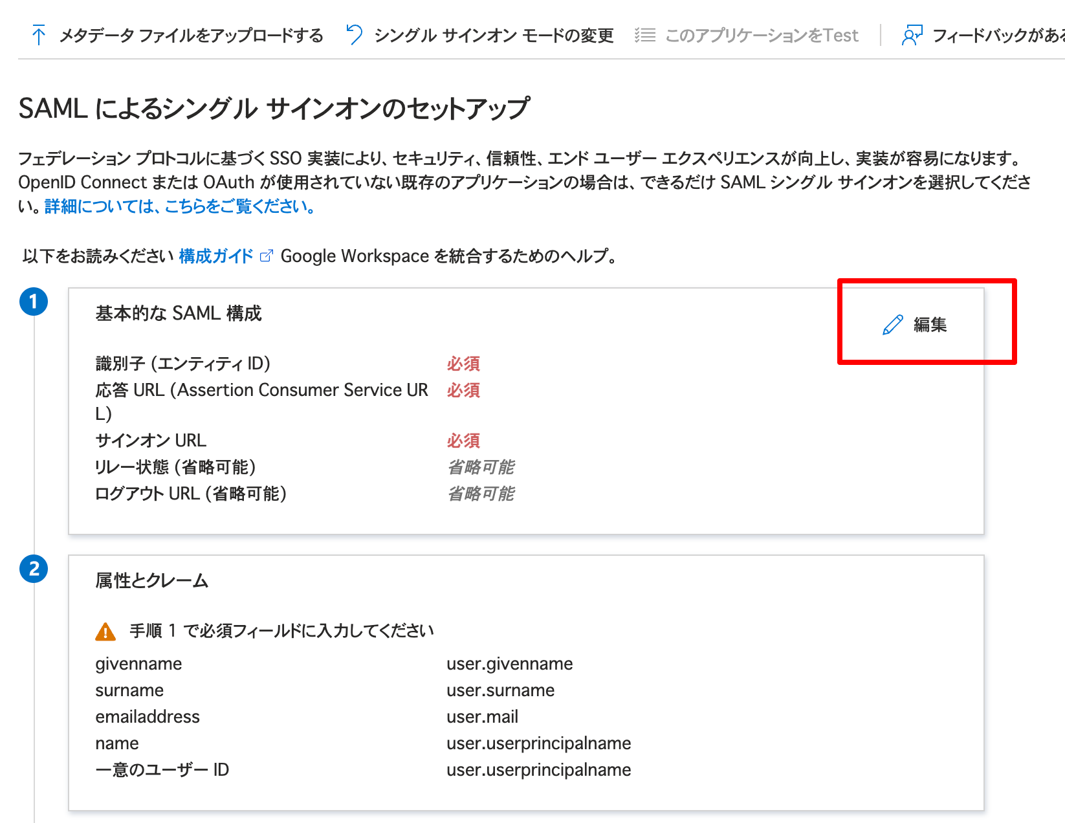Open the こちらをご覧ください details link
This screenshot has height=823, width=1065.
pos(178,207)
